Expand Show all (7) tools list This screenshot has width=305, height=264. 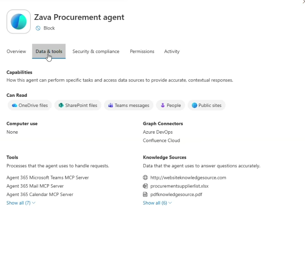point(21,203)
